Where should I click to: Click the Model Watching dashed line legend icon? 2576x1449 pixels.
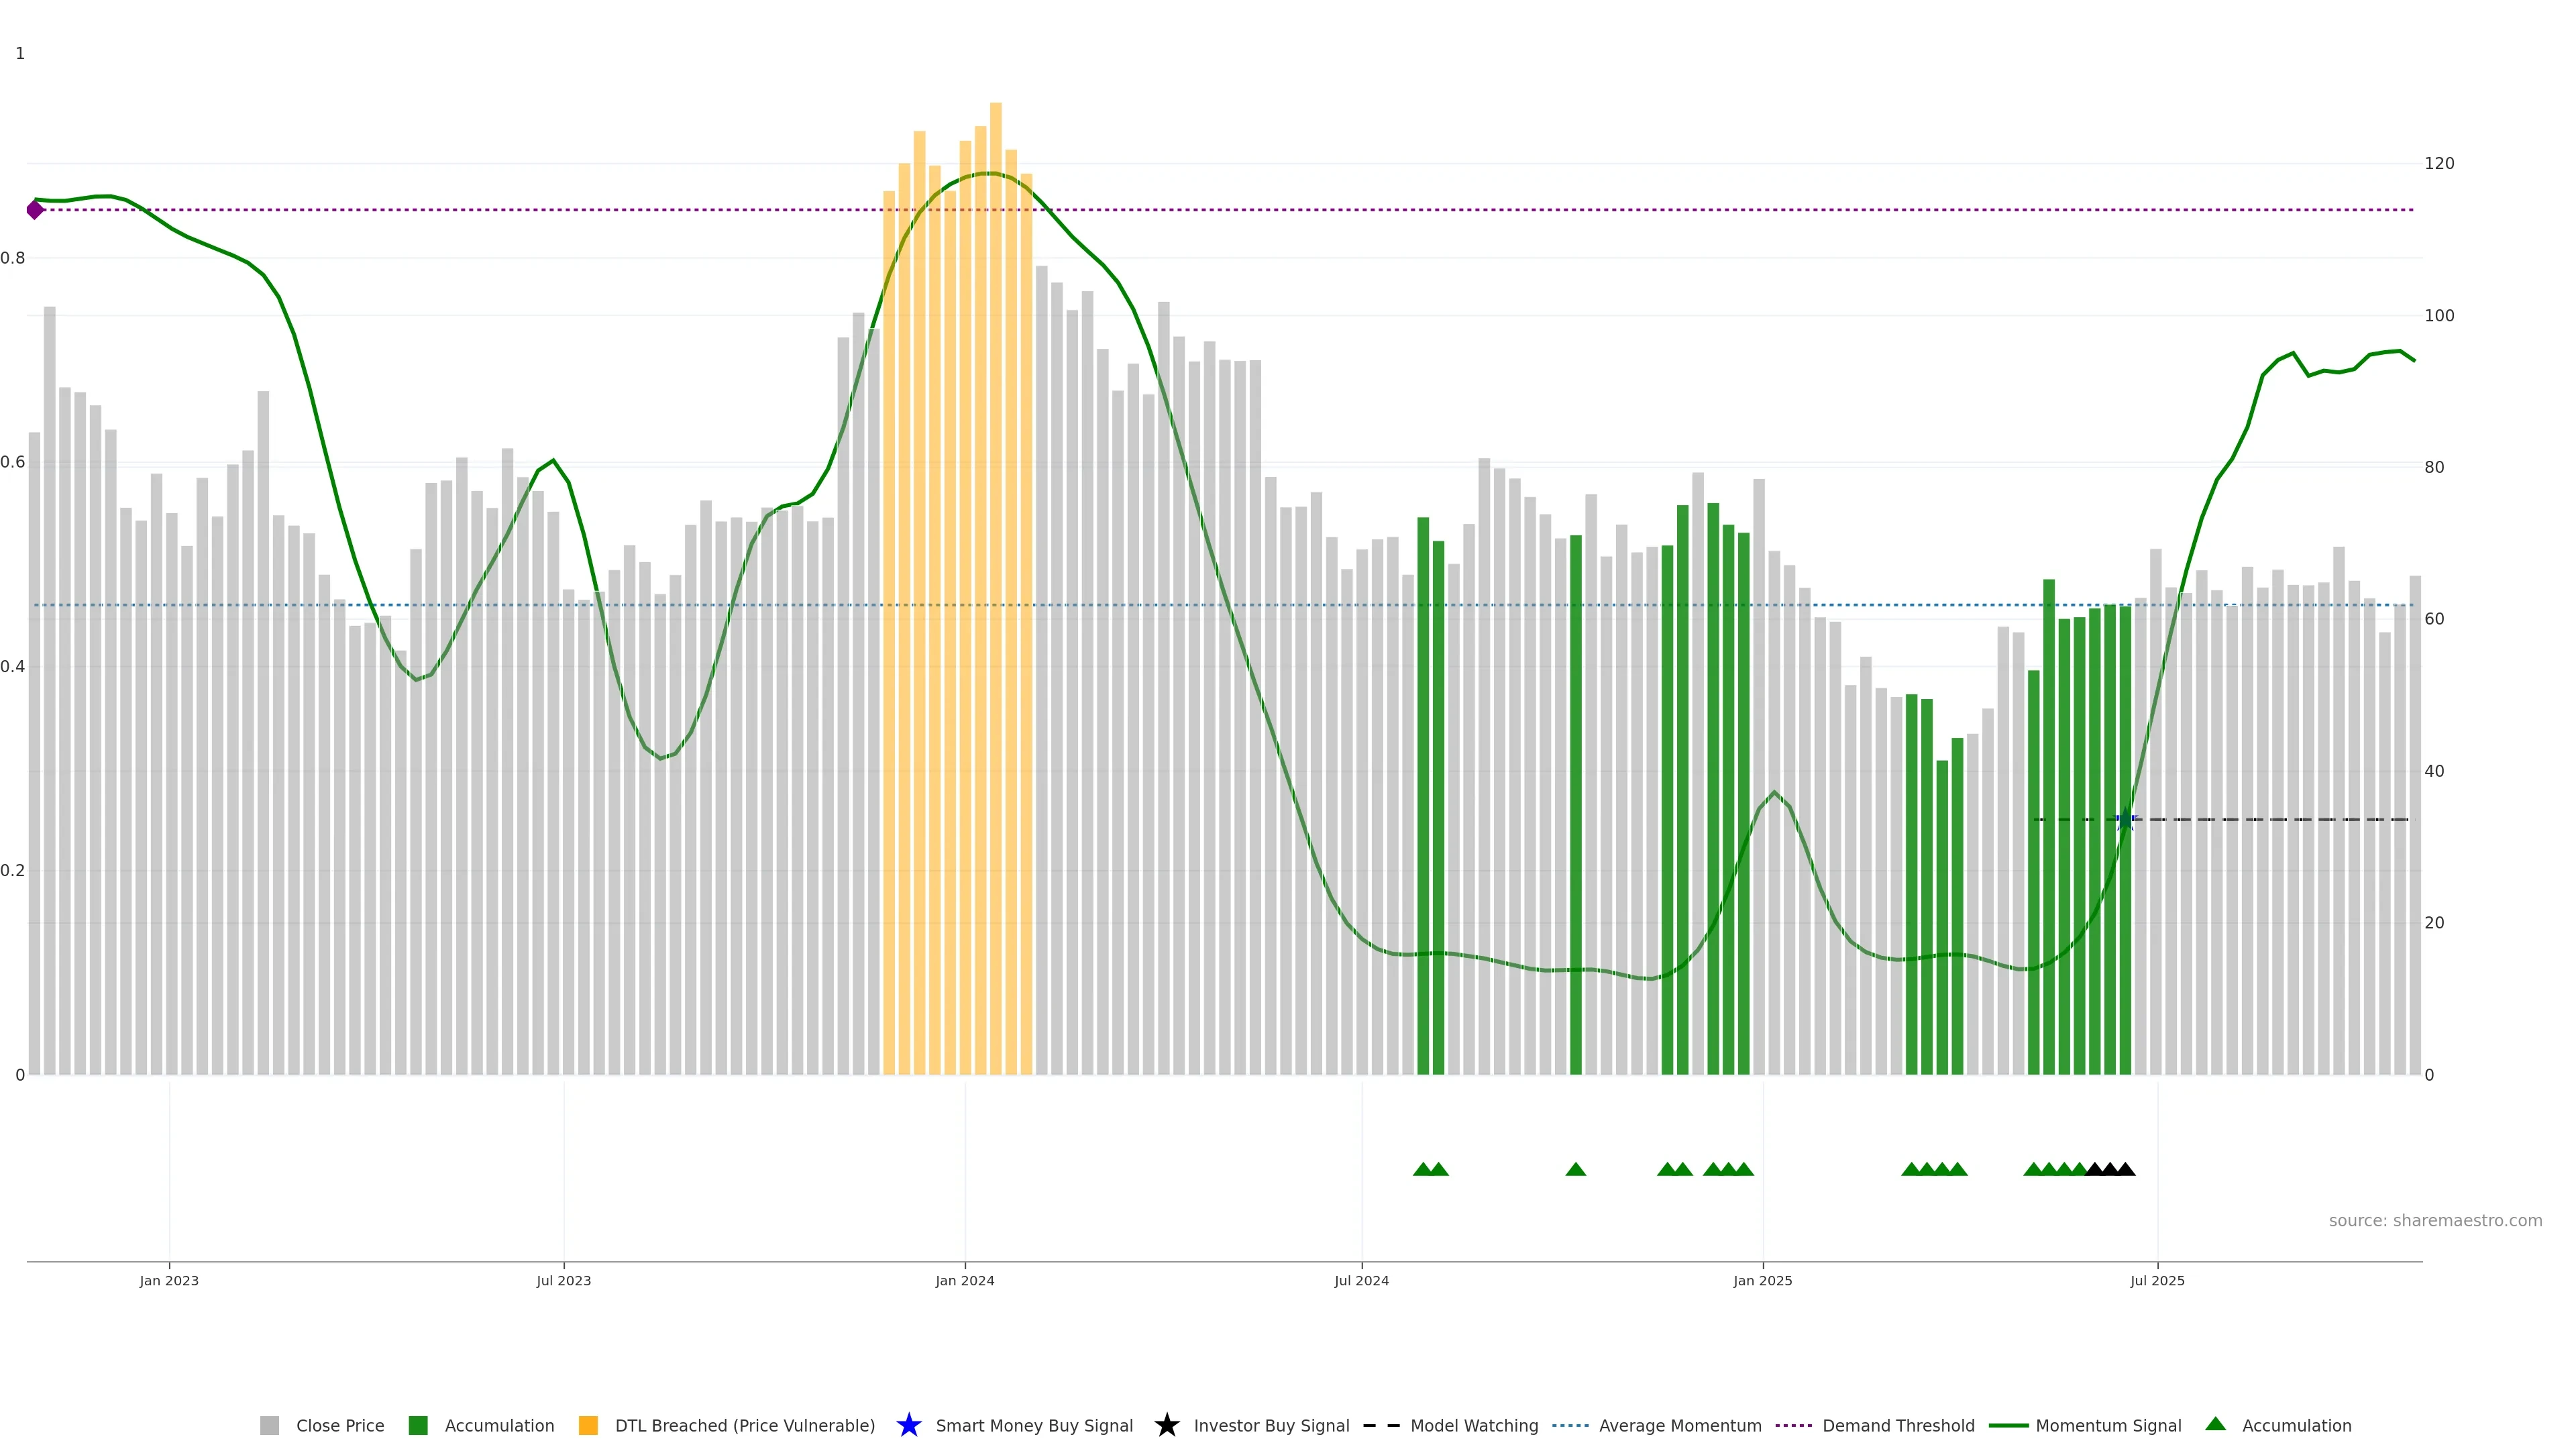click(1381, 1425)
